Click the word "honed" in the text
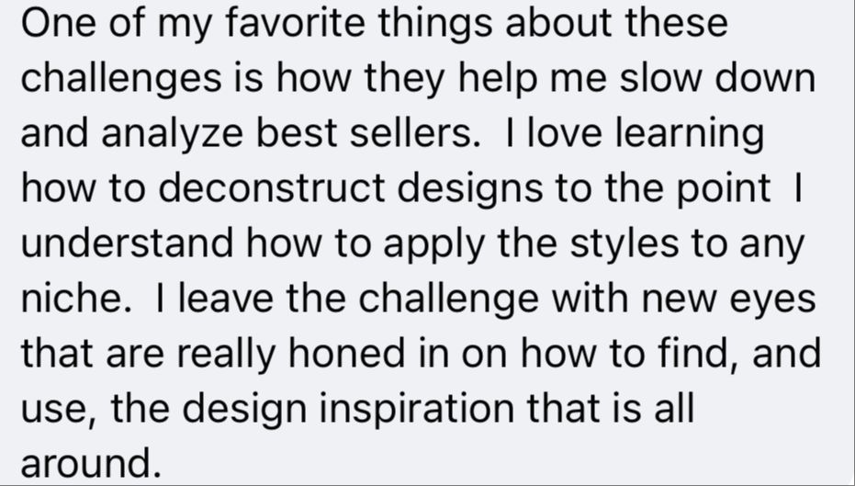This screenshot has height=486, width=855. click(346, 353)
